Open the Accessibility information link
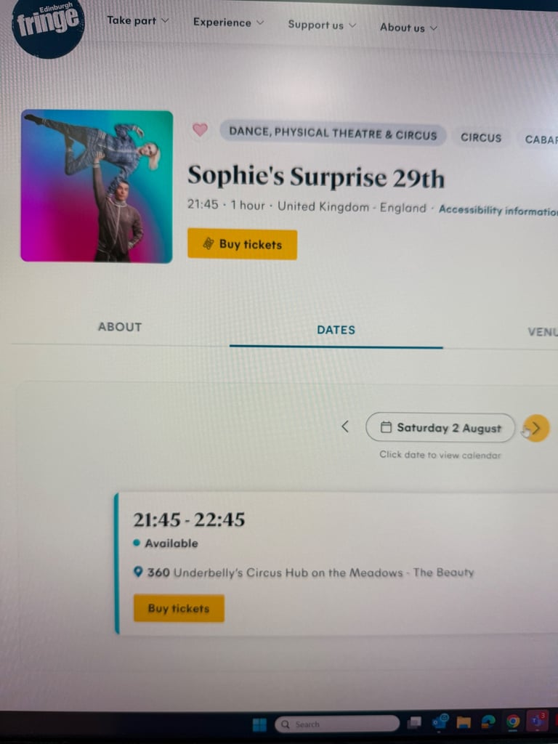This screenshot has height=744, width=558. tap(498, 210)
